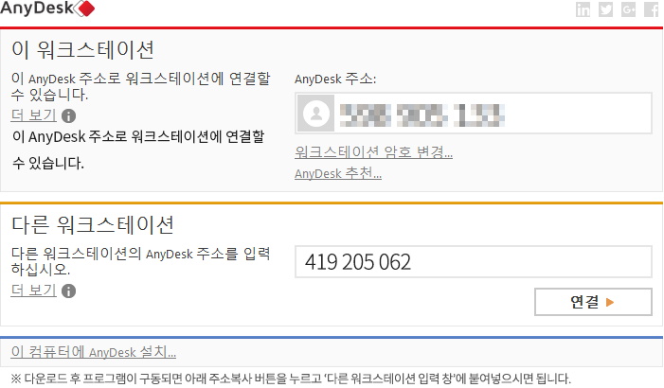Viewport: 664px width, 388px height.
Task: Click the 이 워크스테이션 heading
Action: (x=83, y=50)
